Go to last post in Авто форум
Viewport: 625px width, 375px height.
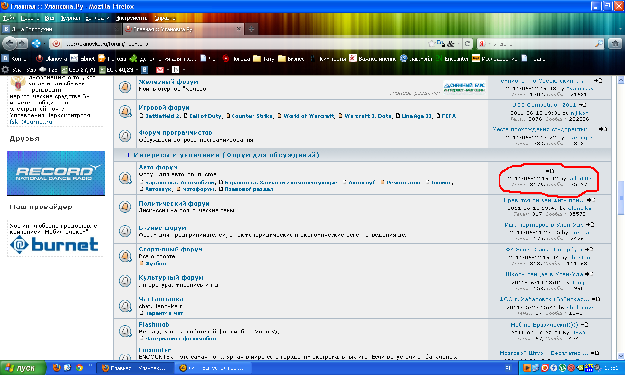(x=550, y=171)
